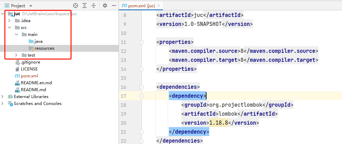Select the pom.xml (juc) editor tab

[x=141, y=6]
